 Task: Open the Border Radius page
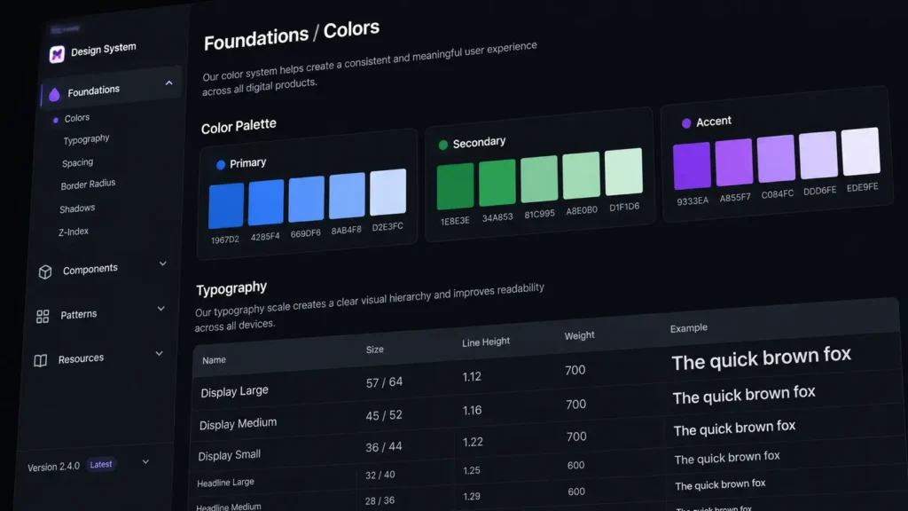pyautogui.click(x=88, y=185)
